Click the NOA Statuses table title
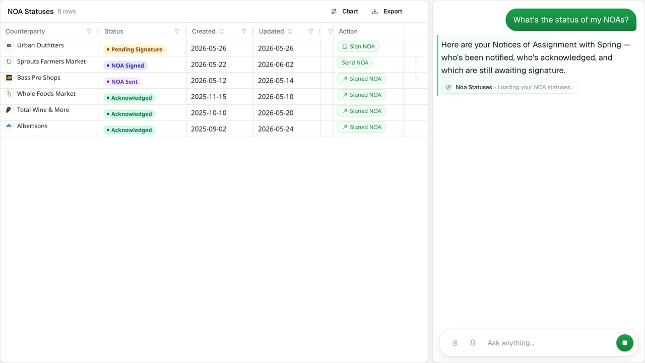 click(30, 11)
